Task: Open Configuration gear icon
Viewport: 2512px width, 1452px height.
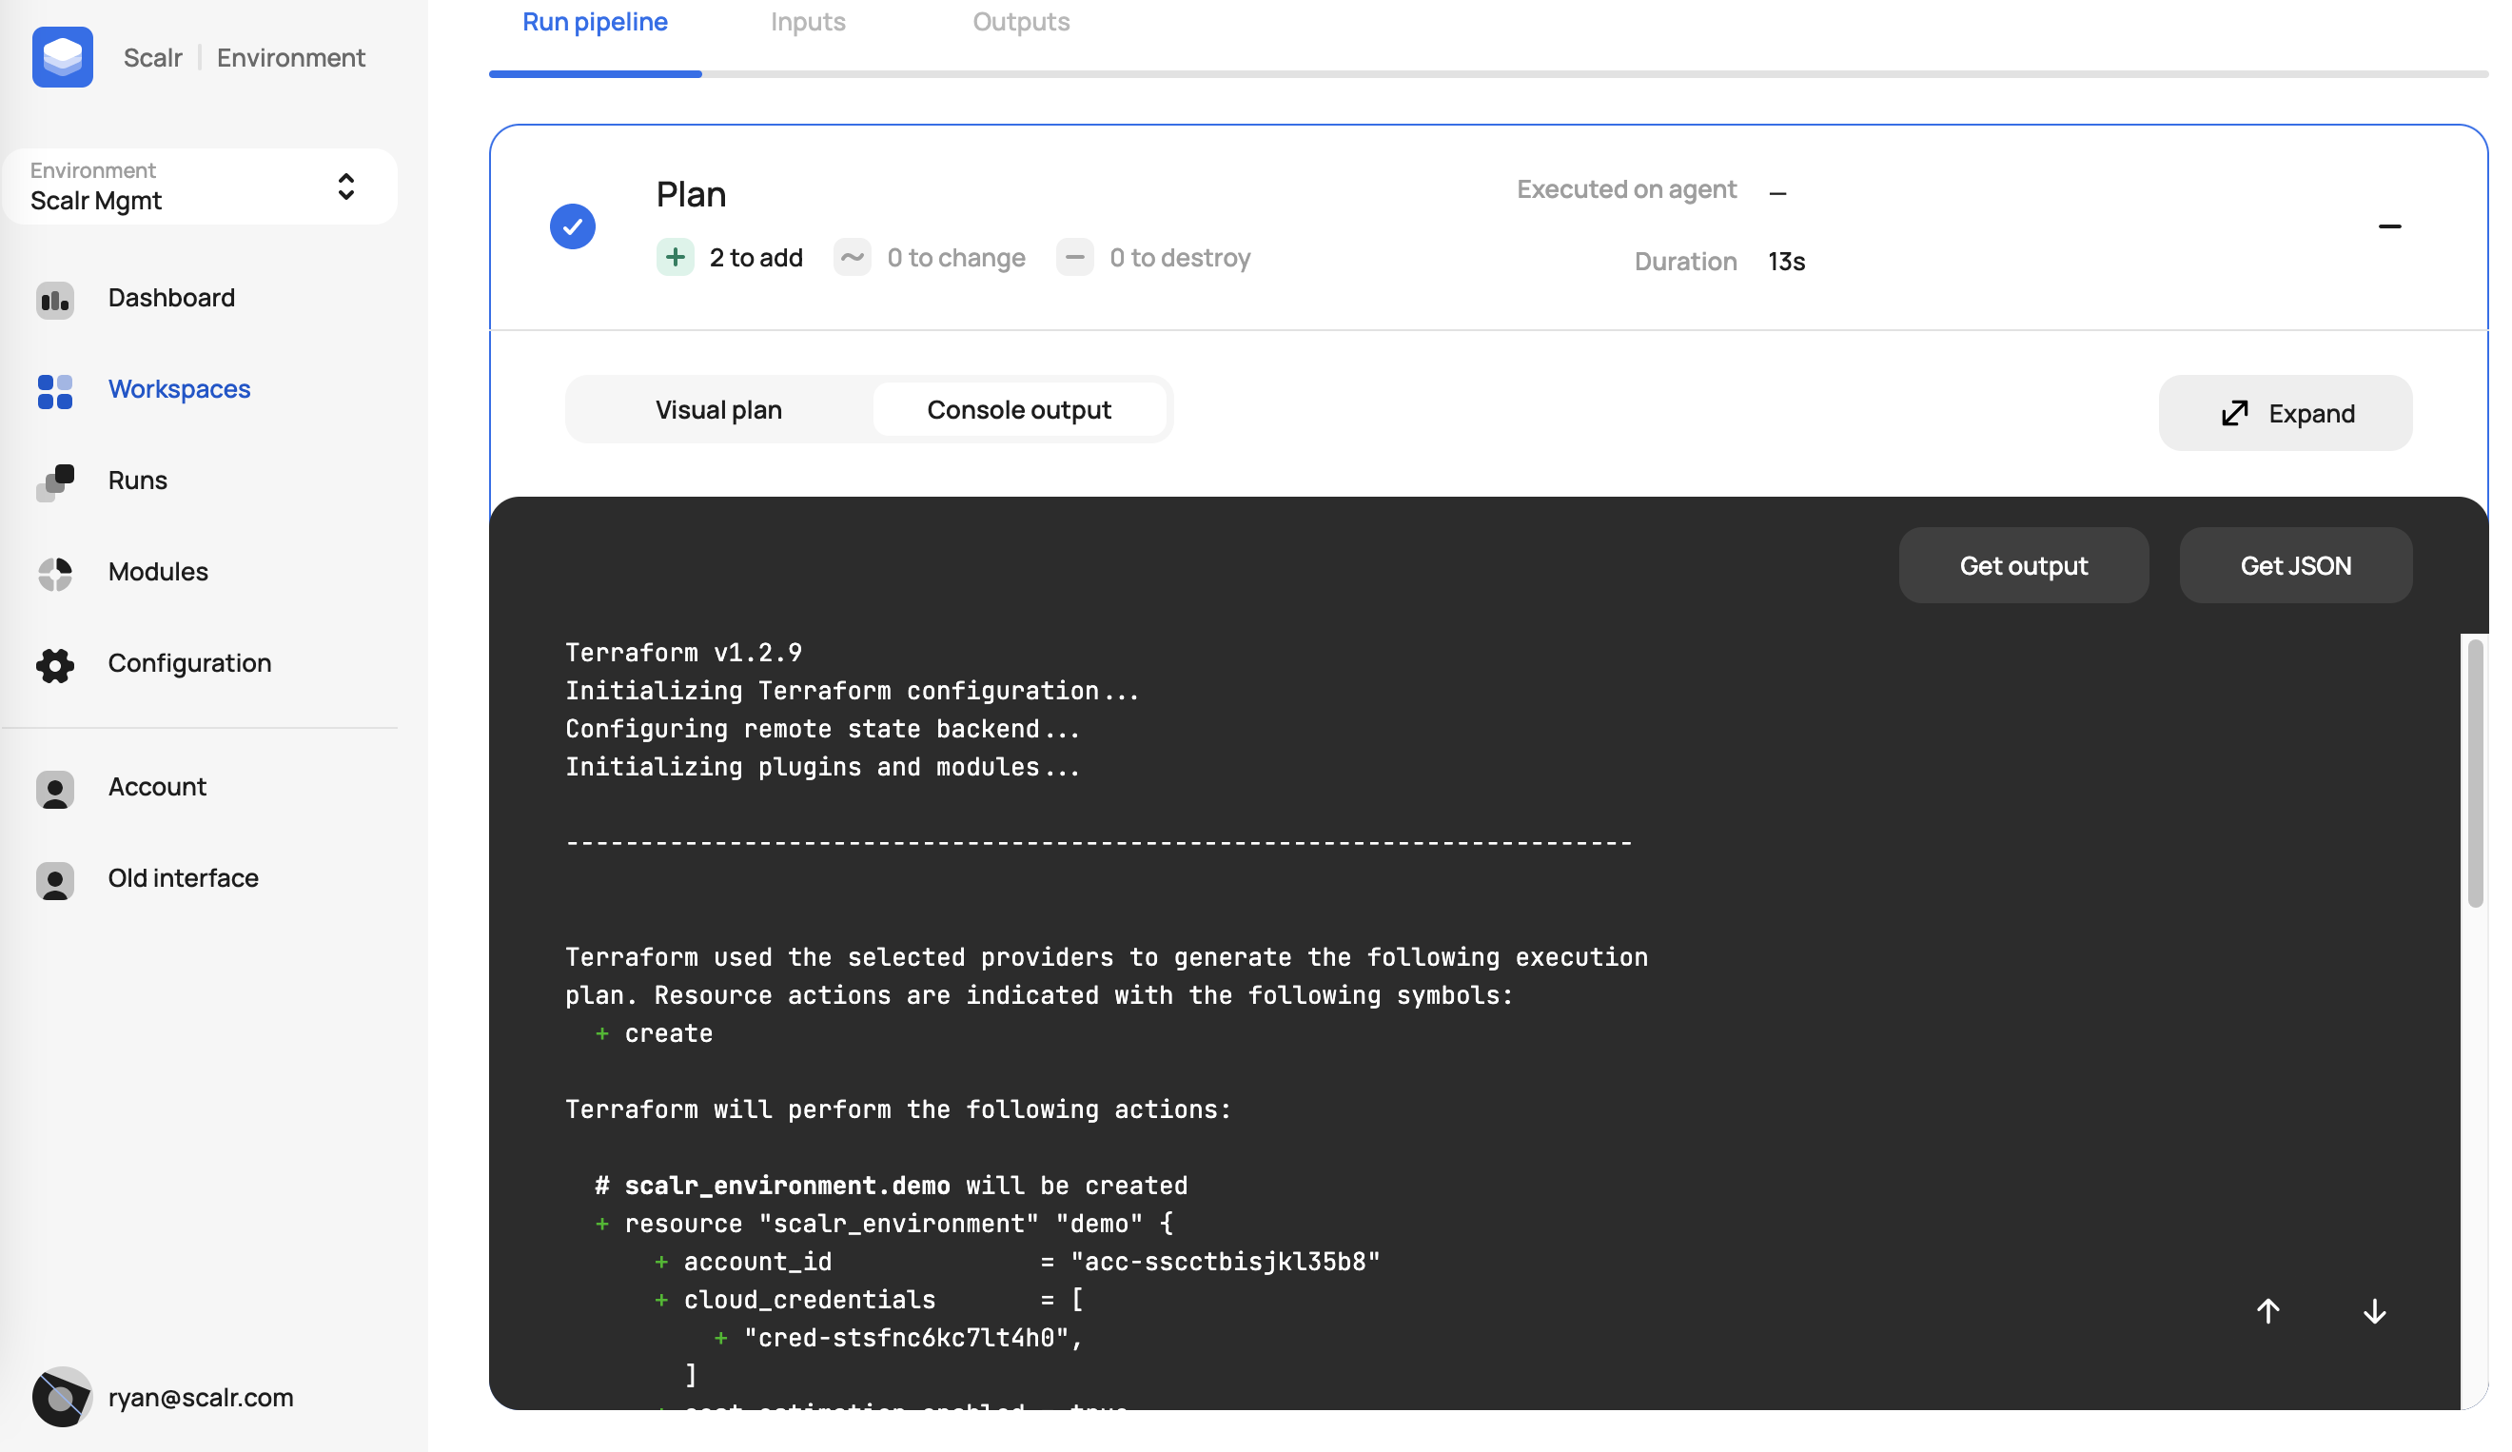Action: (x=55, y=665)
